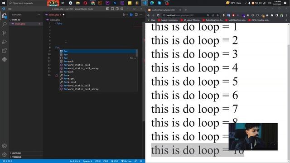
Task: Launch Opera from the taskbar
Action: pyautogui.click(x=85, y=3)
